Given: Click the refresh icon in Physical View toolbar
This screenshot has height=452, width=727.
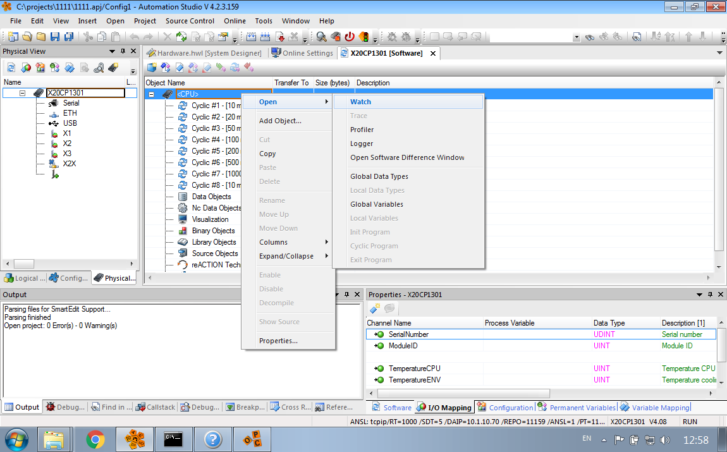Looking at the screenshot, I should tap(11, 68).
